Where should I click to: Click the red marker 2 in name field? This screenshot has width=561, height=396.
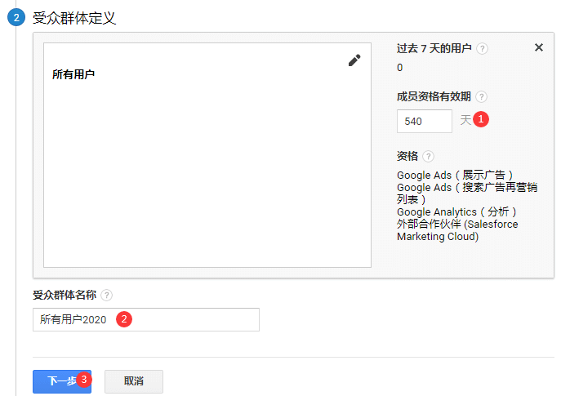(x=124, y=318)
